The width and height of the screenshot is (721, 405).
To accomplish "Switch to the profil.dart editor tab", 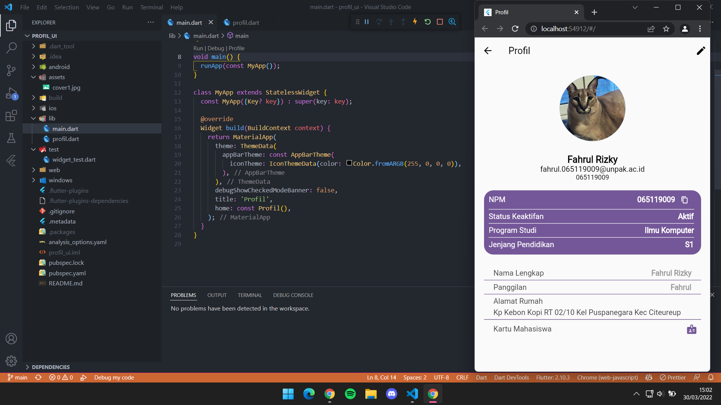I will tap(246, 22).
